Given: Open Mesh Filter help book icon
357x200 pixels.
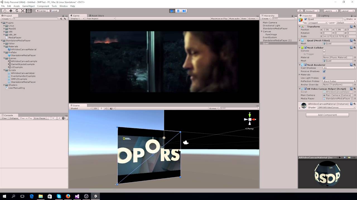Looking at the screenshot, I should coord(351,40).
